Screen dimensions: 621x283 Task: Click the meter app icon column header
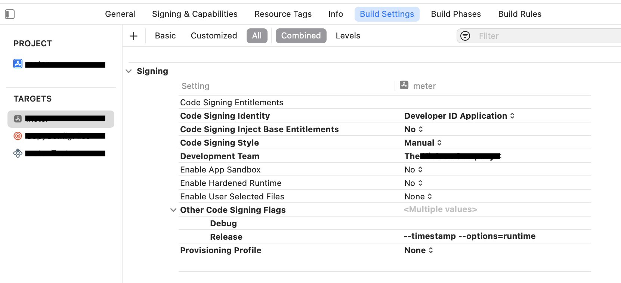pyautogui.click(x=404, y=85)
